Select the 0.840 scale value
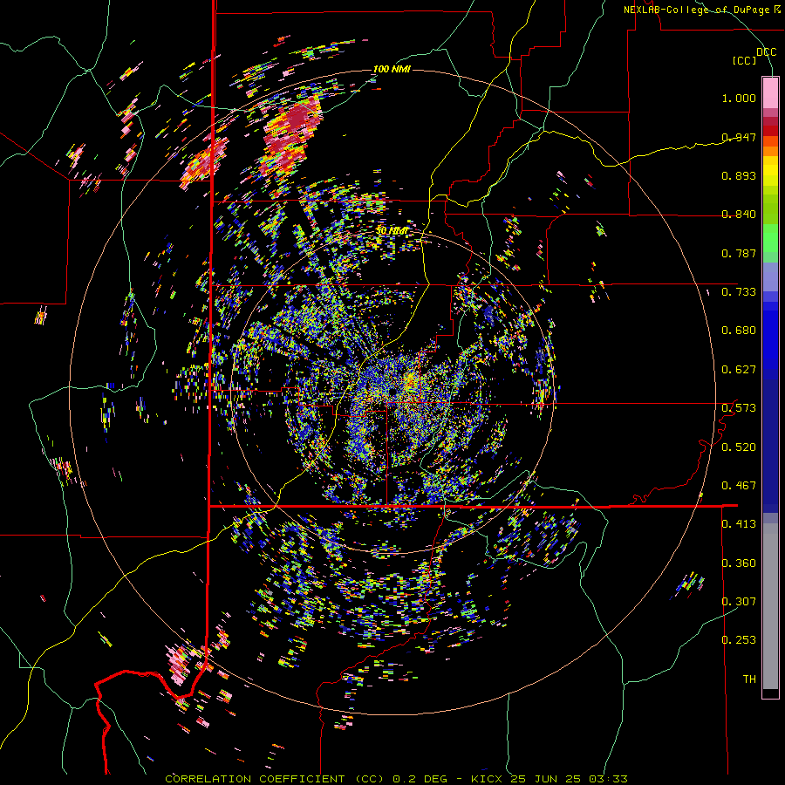This screenshot has width=785, height=785. coord(739,215)
